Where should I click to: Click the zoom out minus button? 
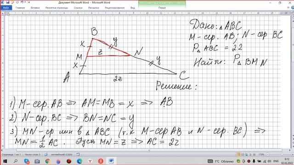pyautogui.click(x=268, y=154)
